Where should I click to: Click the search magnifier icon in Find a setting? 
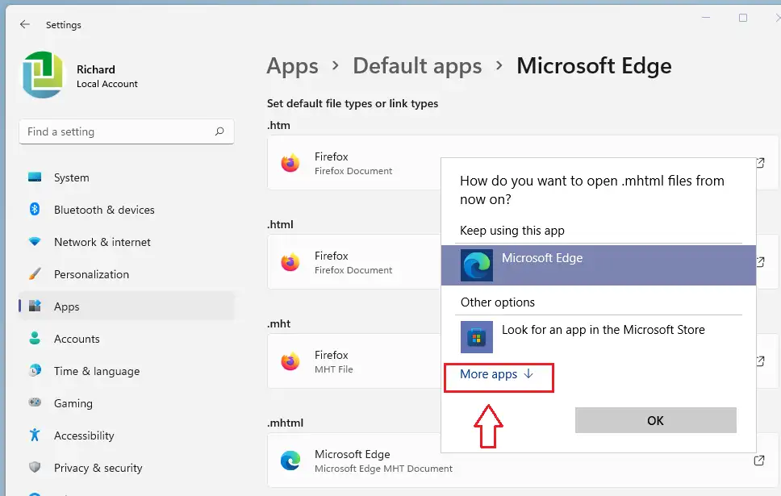[219, 131]
